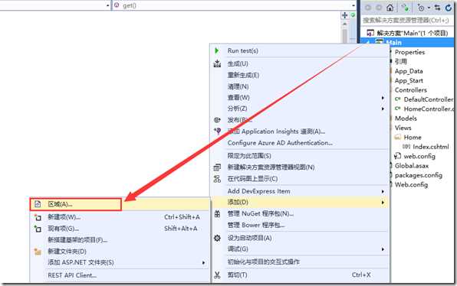Select Index.cshtml in the Home folder
Screen dimensions: 457x286
point(431,147)
